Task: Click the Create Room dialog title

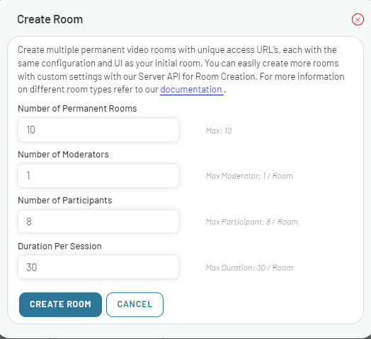Action: pyautogui.click(x=50, y=19)
